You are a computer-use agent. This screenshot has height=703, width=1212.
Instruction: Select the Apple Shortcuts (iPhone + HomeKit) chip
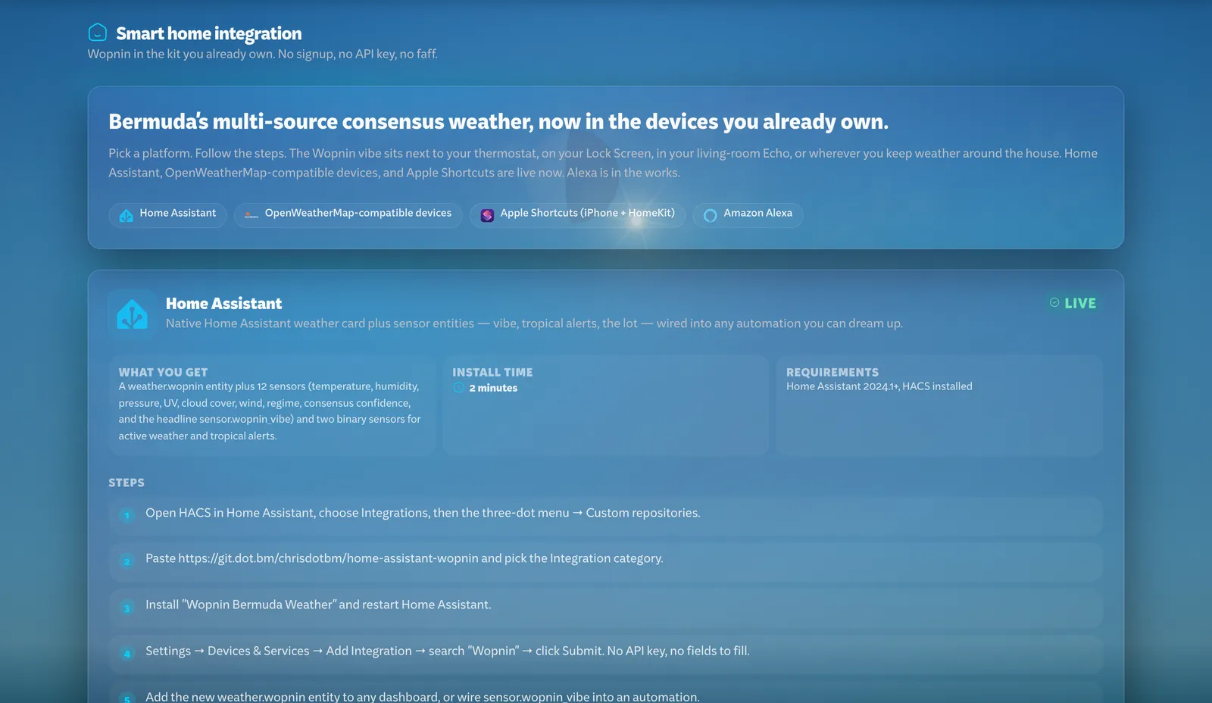[577, 214]
